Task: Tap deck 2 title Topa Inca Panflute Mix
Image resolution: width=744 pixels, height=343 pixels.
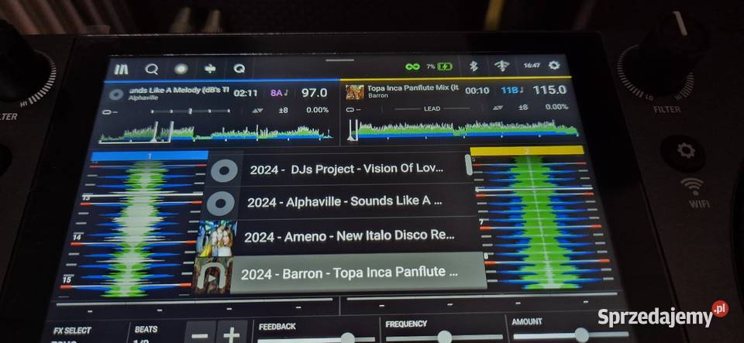Action: pos(413,88)
